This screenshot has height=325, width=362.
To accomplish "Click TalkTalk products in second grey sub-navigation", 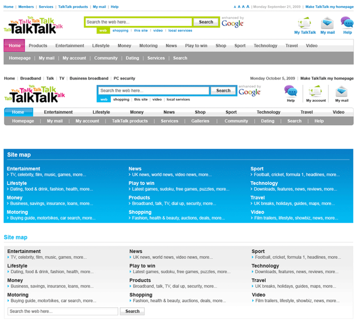I will 130,121.
